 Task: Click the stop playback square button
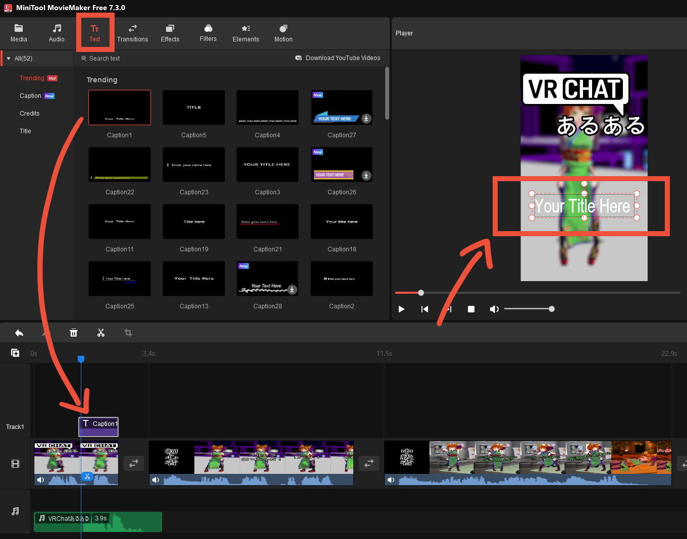[x=471, y=309]
